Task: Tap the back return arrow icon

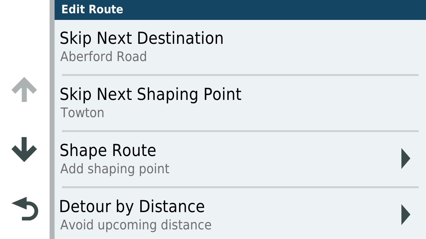Action: (x=25, y=208)
